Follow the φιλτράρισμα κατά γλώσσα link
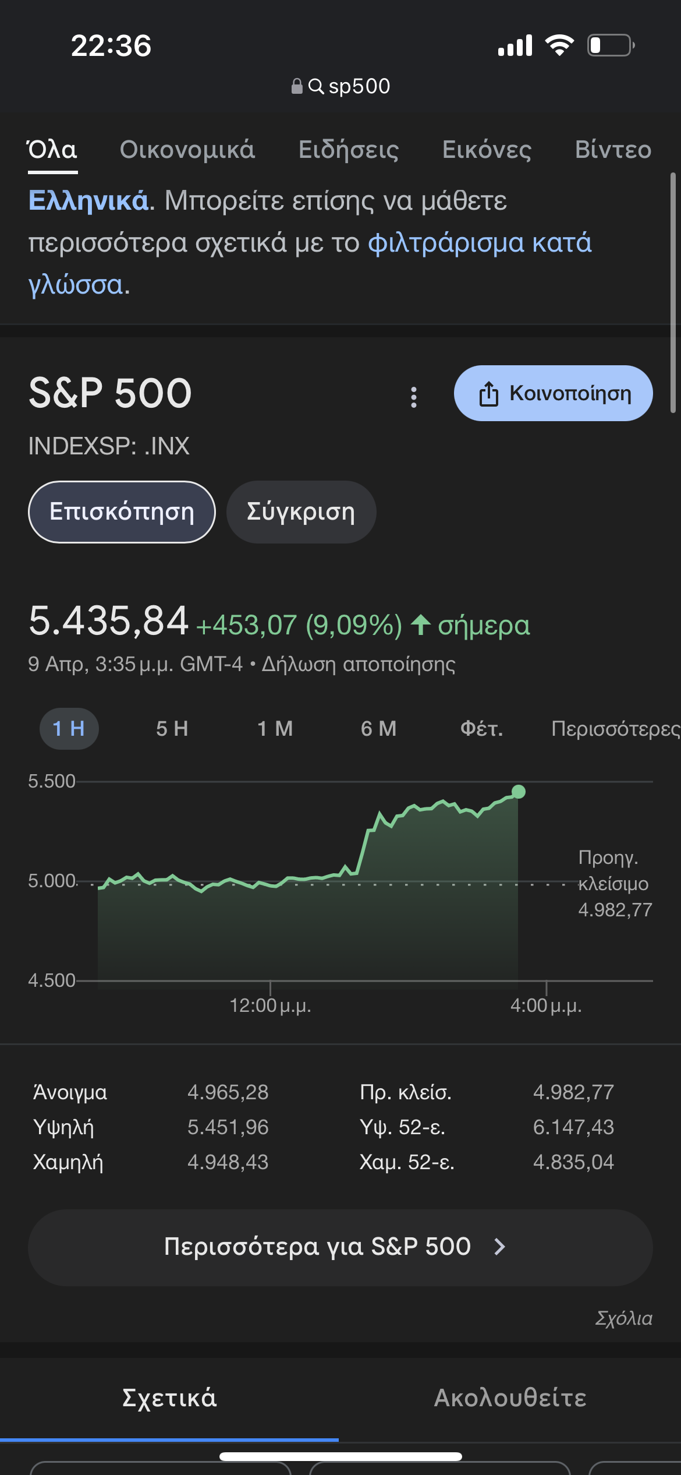Viewport: 681px width, 1475px height. pos(480,243)
